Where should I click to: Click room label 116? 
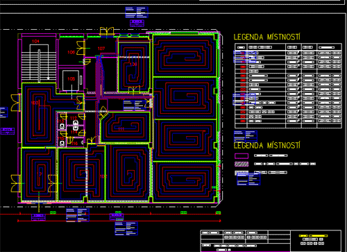pyautogui.click(x=74, y=144)
